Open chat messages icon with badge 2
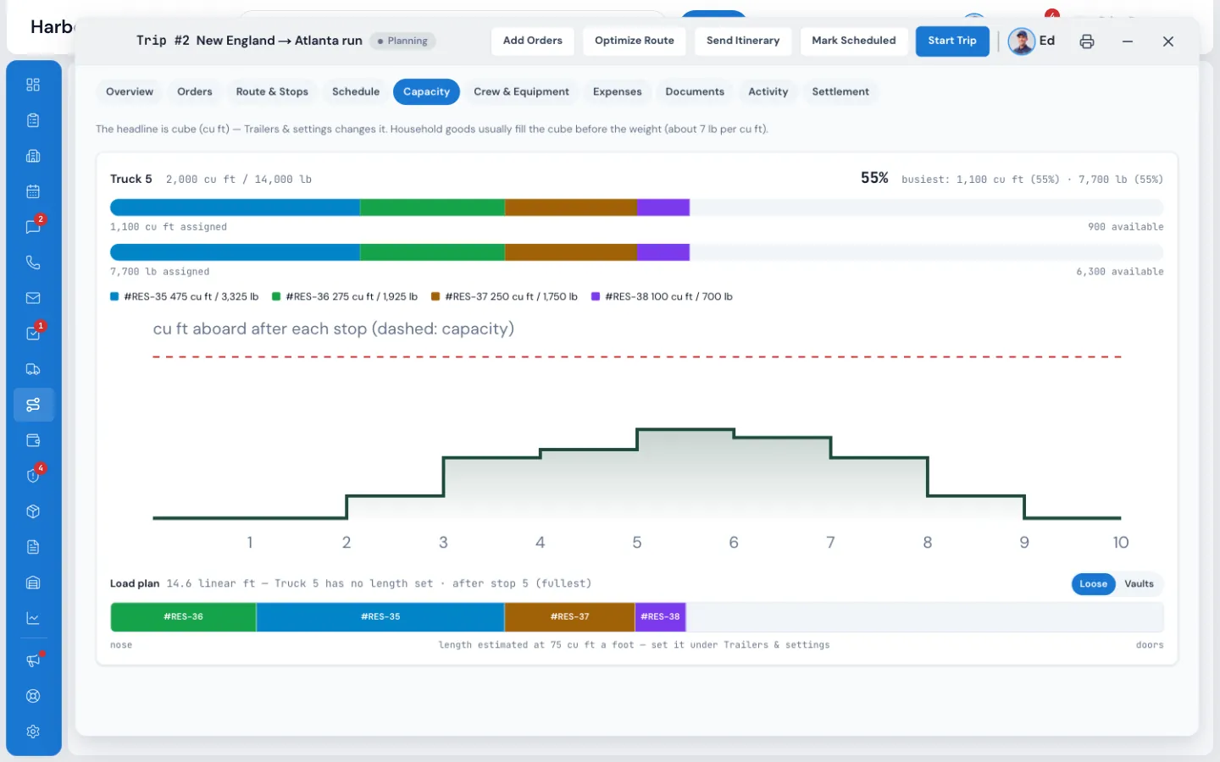Image resolution: width=1220 pixels, height=762 pixels. [33, 227]
